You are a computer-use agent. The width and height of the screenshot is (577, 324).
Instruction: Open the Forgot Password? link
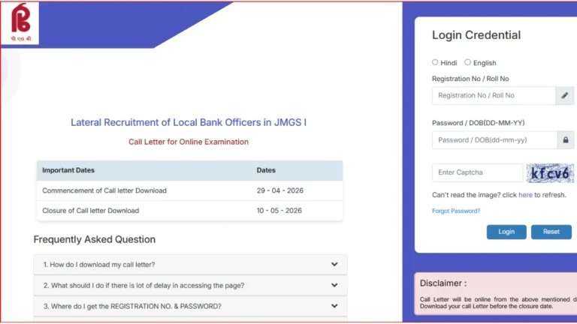pos(456,211)
